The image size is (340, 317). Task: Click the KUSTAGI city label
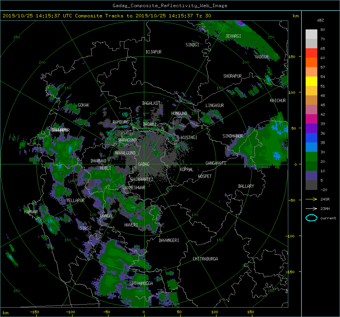[x=189, y=138]
